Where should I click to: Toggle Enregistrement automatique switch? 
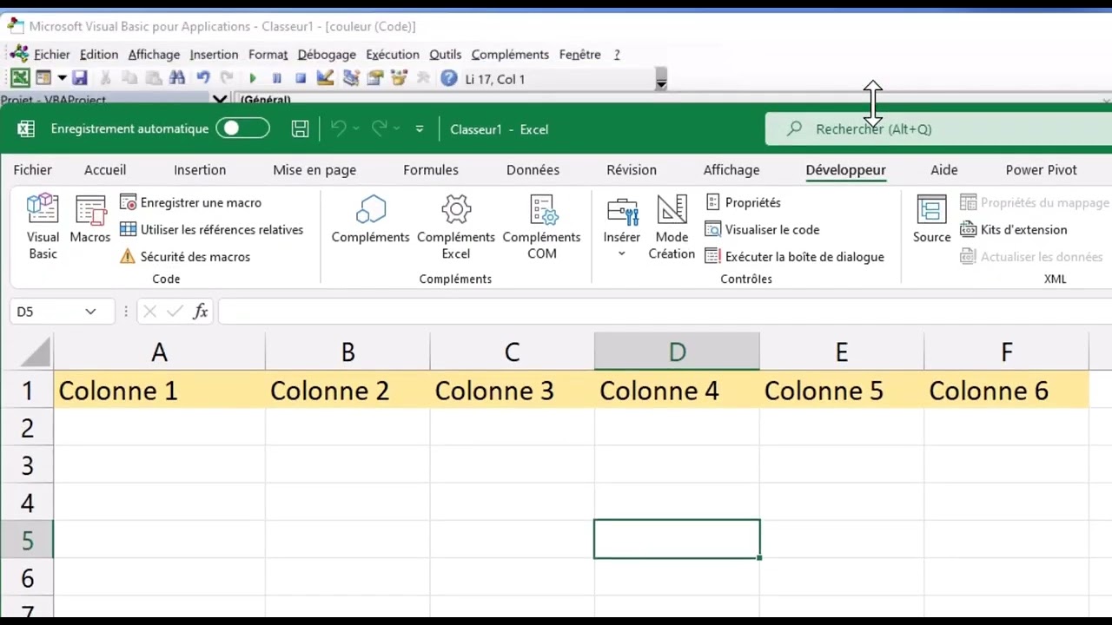coord(242,128)
